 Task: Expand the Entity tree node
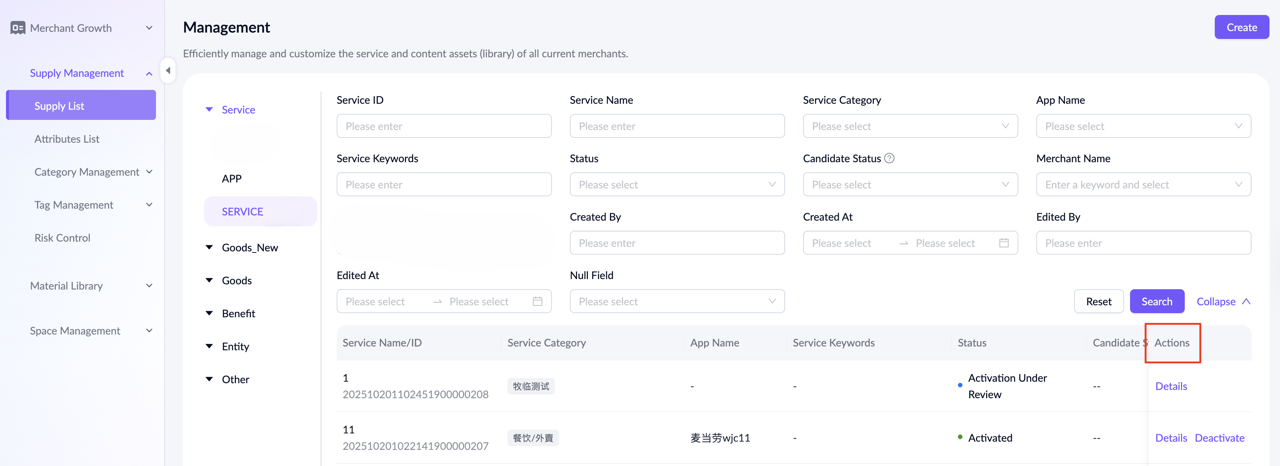pyautogui.click(x=209, y=347)
